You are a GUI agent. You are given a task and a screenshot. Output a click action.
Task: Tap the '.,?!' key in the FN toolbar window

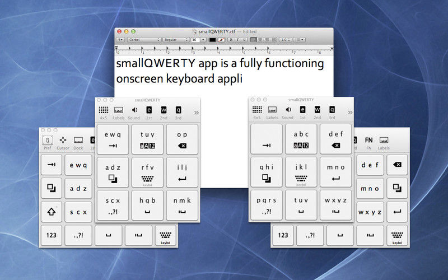310,235
